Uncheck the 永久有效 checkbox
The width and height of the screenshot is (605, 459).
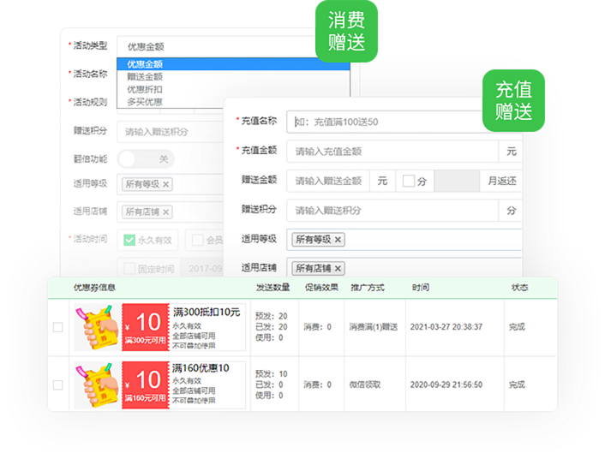pos(129,241)
